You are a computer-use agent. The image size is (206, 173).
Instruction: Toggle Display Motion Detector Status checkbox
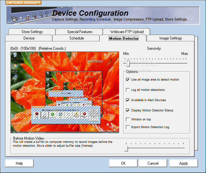[x=128, y=110]
